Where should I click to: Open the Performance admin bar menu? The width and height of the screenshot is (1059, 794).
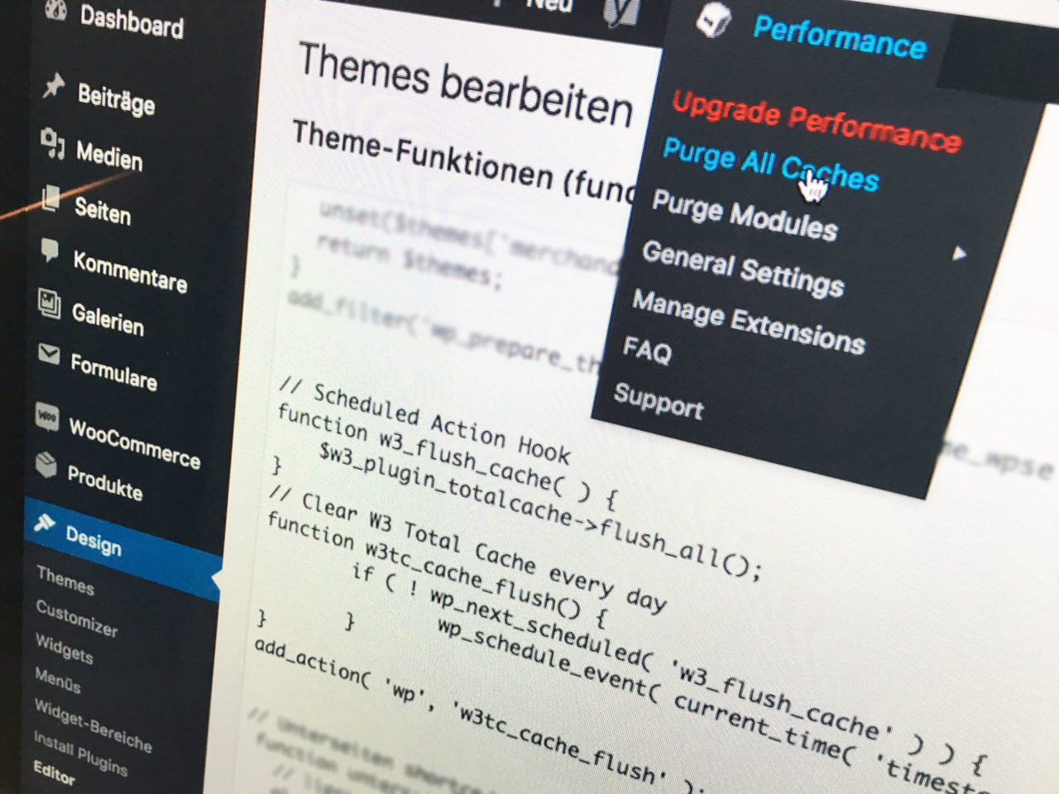click(838, 37)
